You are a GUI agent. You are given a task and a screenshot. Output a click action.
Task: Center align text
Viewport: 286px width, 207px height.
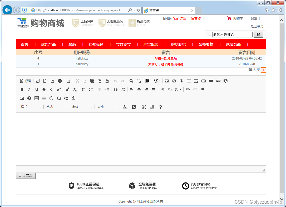[139, 90]
